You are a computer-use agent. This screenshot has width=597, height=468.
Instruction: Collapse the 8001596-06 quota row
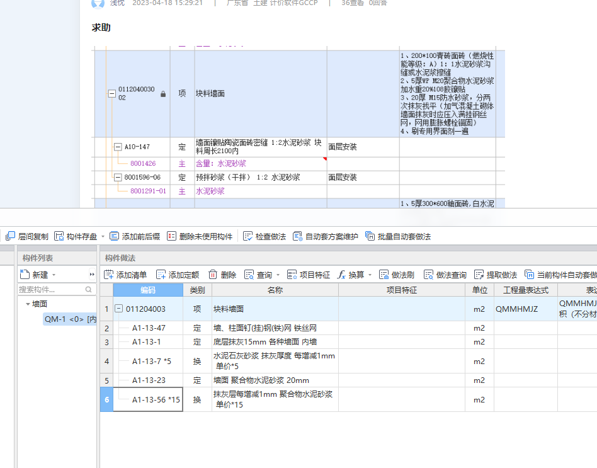pos(118,177)
